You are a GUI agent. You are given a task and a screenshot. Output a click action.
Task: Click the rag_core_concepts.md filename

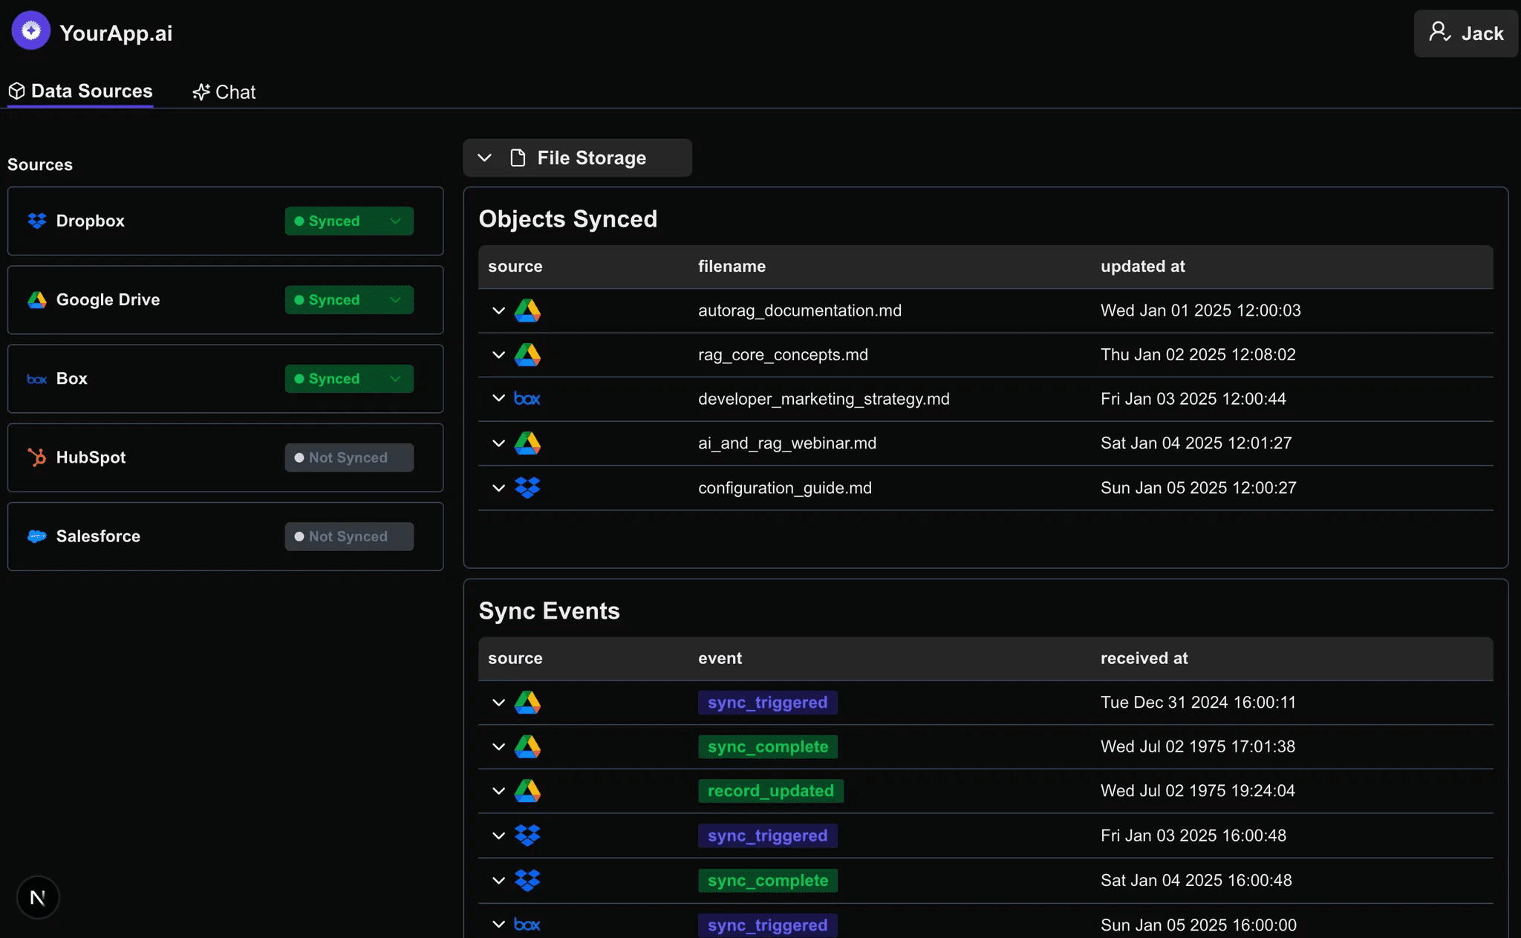783,355
